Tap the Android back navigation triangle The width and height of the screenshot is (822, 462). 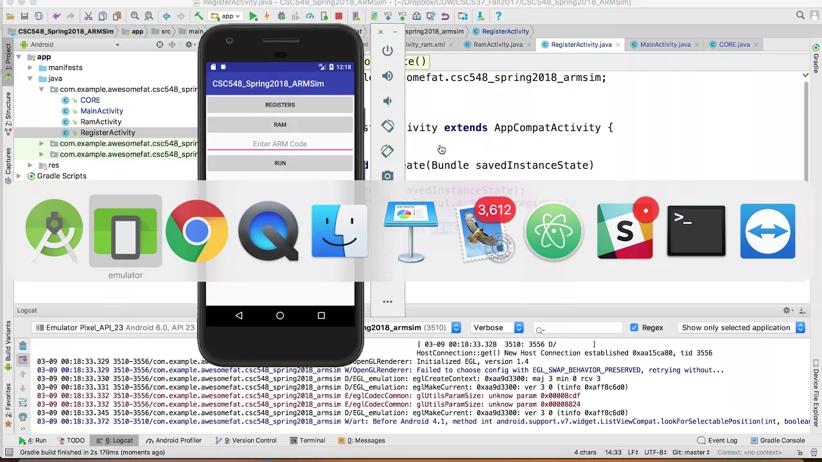239,316
